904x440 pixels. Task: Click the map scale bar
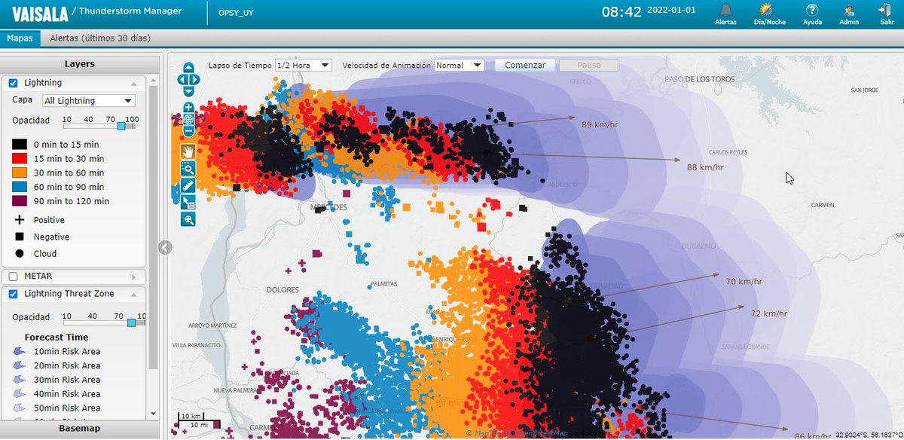click(198, 420)
